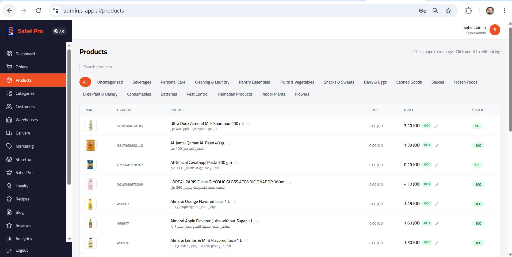Reload the page in browser

pyautogui.click(x=38, y=11)
